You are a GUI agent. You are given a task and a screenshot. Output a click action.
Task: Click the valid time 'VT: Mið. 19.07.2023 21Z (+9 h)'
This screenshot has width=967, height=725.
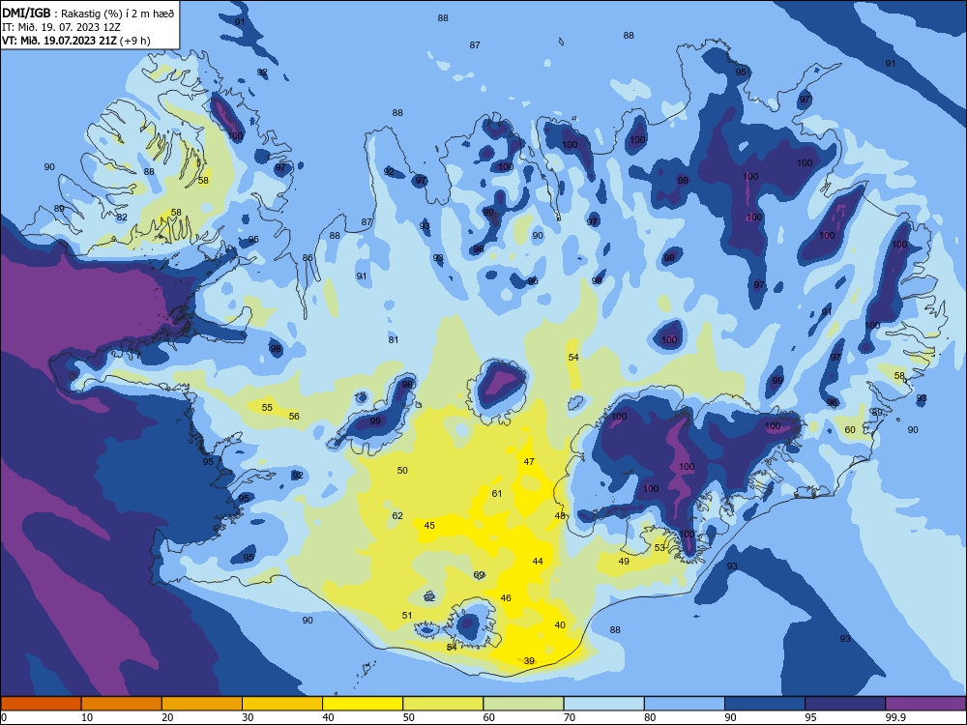(x=76, y=41)
